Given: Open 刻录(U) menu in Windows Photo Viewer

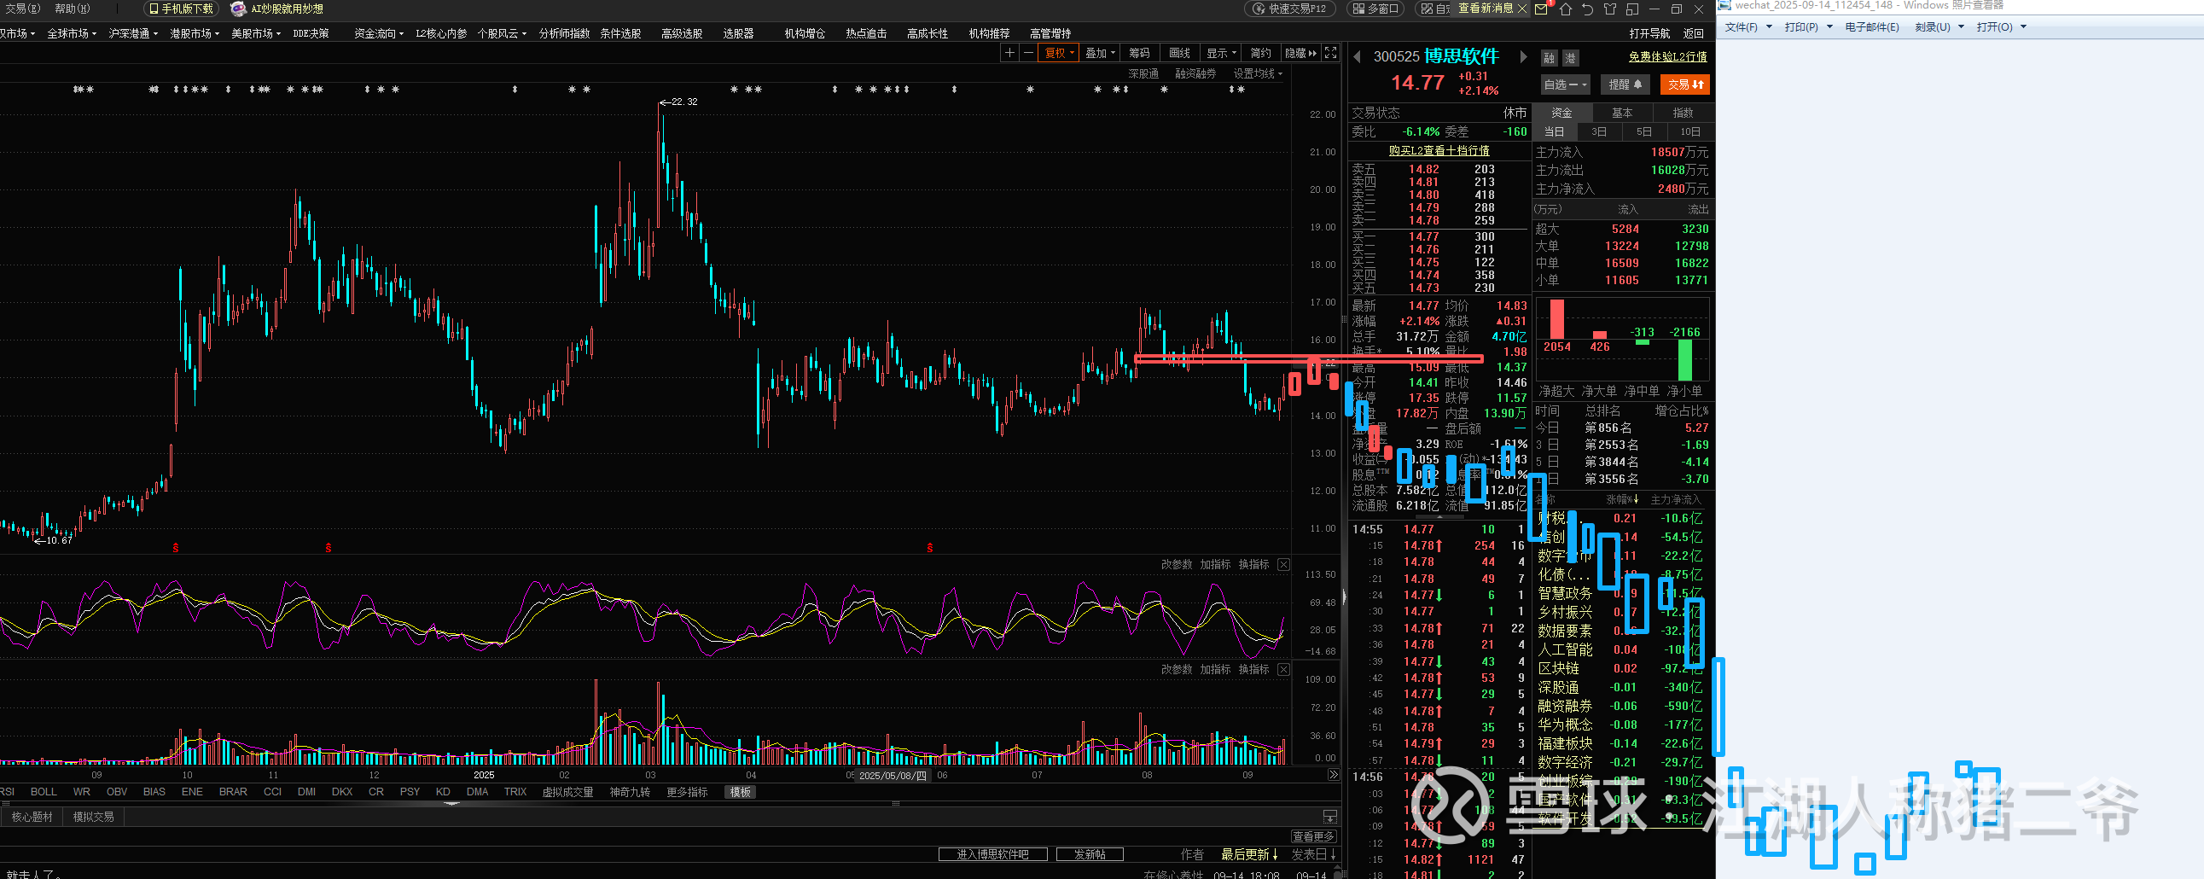Looking at the screenshot, I should pos(1939,26).
